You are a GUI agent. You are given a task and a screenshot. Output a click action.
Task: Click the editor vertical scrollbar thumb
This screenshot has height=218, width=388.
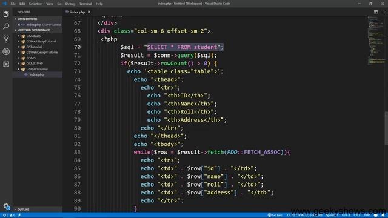click(386, 128)
